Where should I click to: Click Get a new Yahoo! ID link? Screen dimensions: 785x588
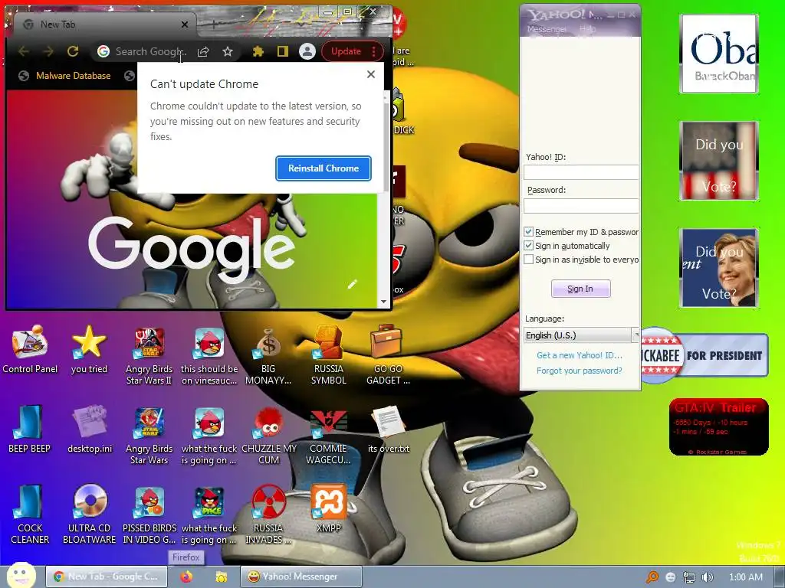580,355
